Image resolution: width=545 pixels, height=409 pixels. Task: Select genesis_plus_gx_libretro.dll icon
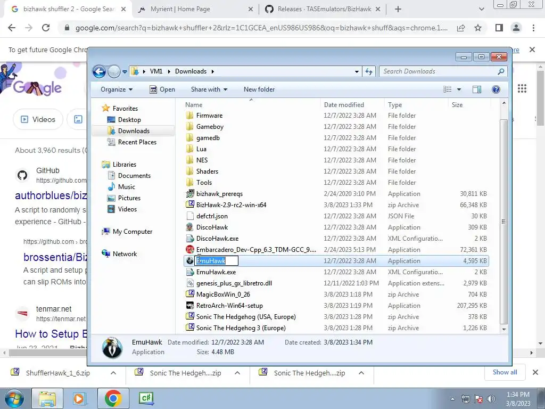pos(190,283)
